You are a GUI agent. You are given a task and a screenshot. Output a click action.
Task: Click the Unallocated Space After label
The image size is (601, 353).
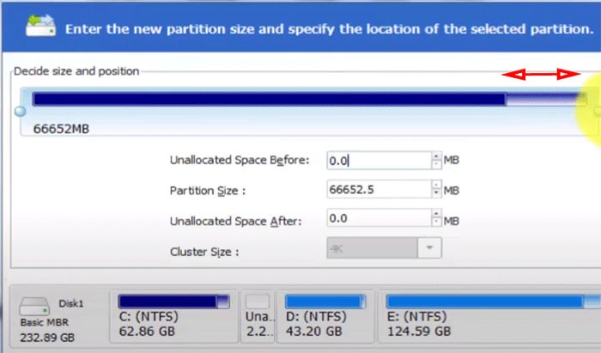click(236, 221)
